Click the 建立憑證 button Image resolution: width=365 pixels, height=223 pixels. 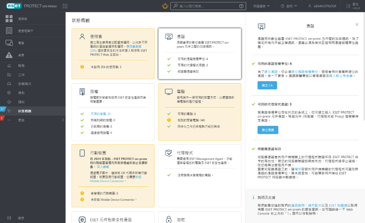coord(267,130)
